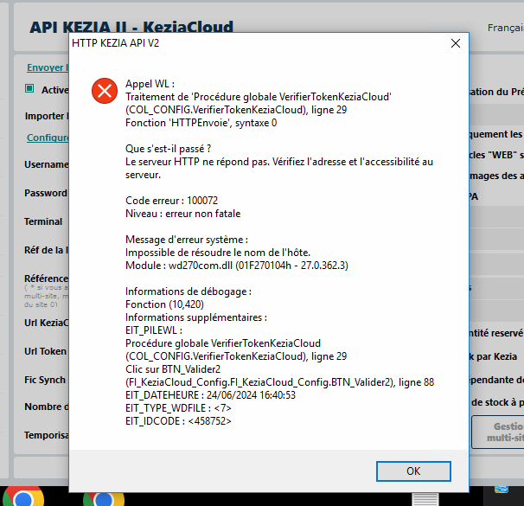Screen dimensions: 524x506
Task: Open the second Chrome icon in taskbar
Action: 103,497
